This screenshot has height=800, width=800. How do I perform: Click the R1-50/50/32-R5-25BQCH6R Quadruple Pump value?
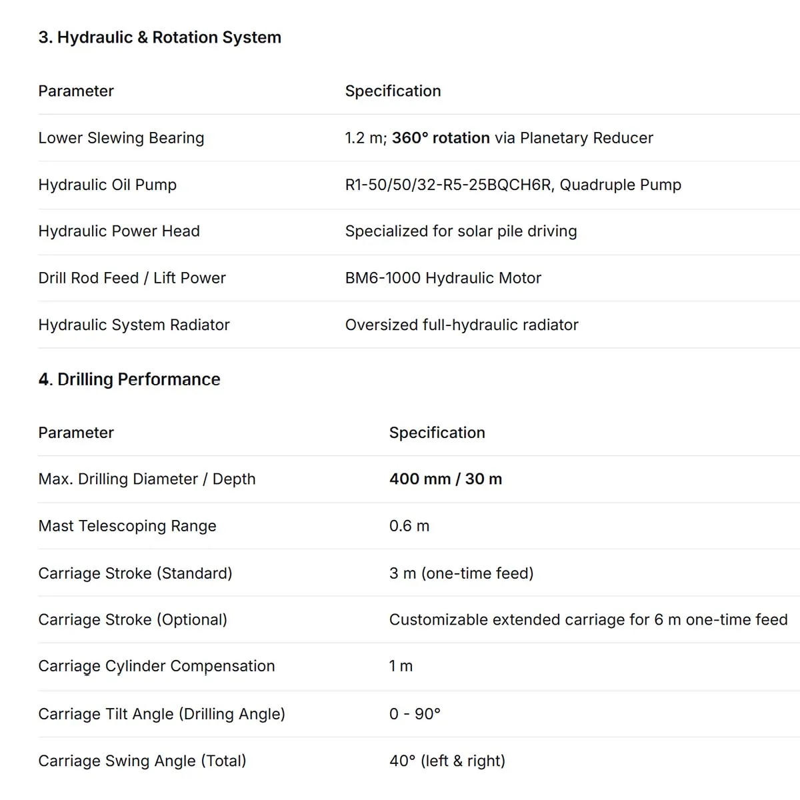tap(513, 185)
